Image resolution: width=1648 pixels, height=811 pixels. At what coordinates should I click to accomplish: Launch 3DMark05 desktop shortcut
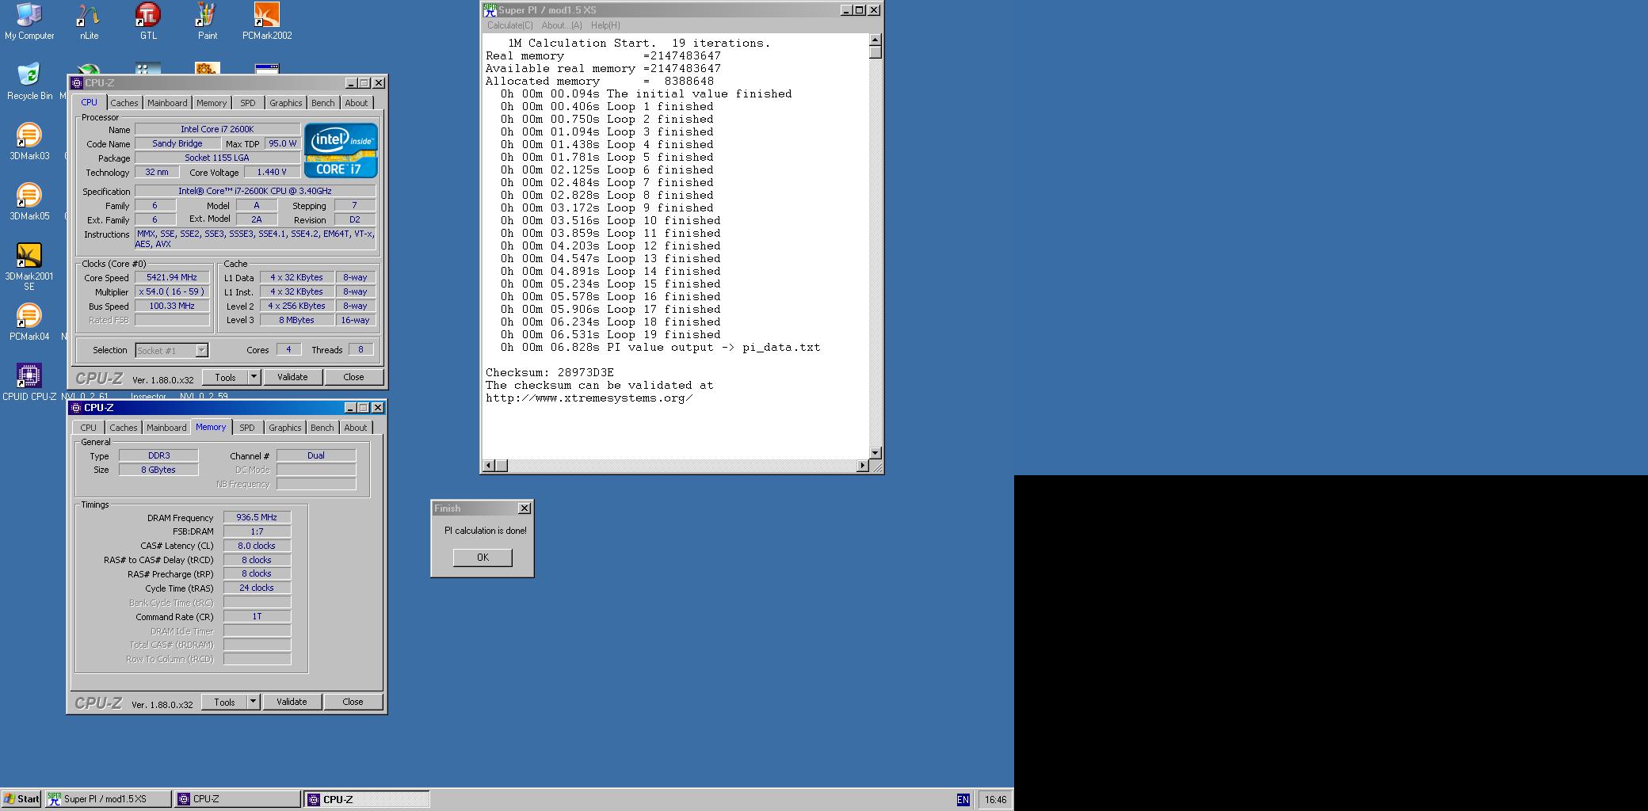(29, 202)
